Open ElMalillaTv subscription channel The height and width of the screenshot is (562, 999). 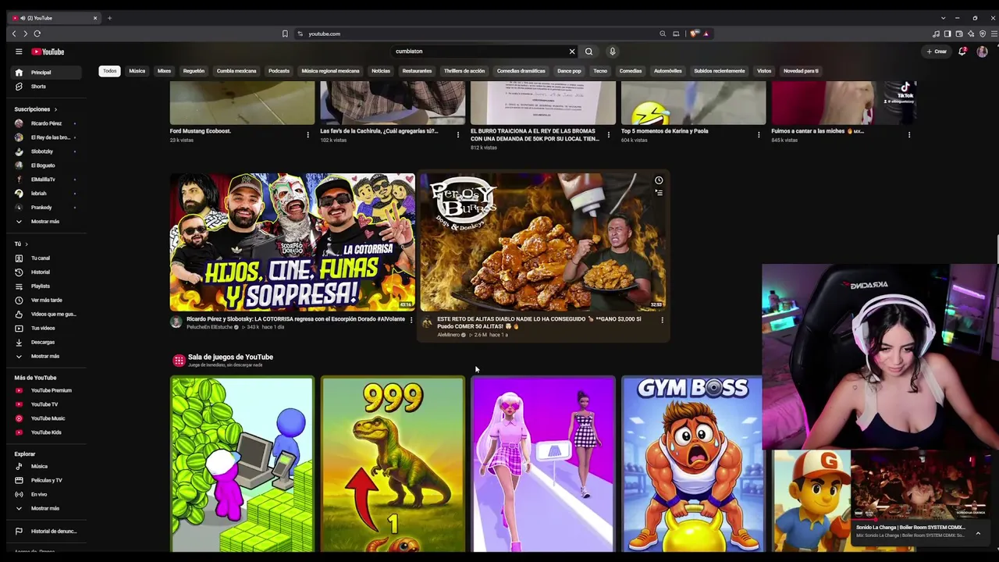click(47, 180)
